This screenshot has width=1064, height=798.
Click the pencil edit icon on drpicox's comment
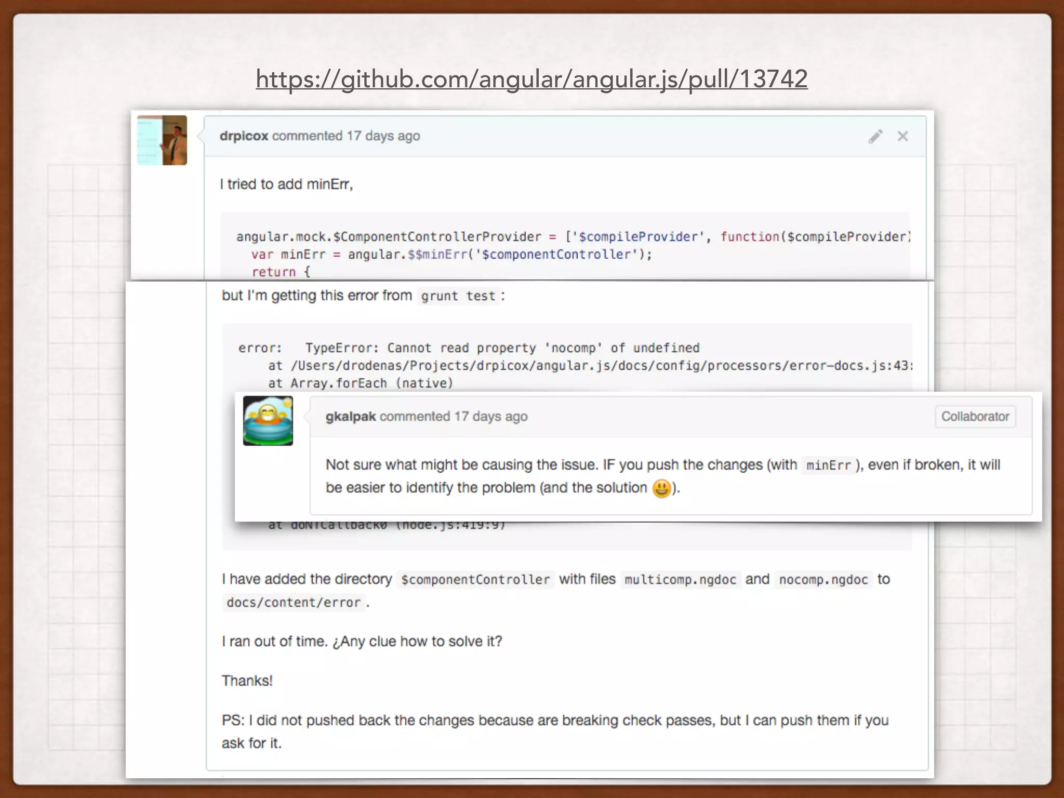875,136
